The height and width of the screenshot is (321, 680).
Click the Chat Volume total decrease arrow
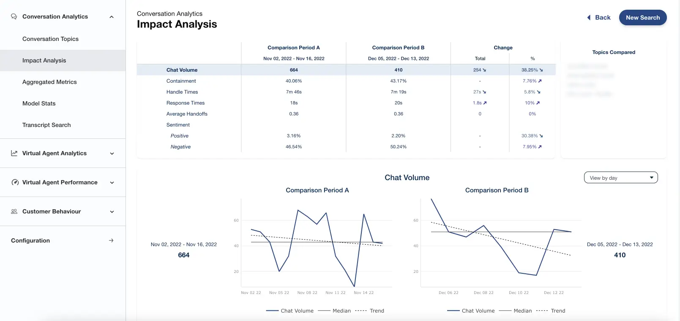[x=484, y=70]
